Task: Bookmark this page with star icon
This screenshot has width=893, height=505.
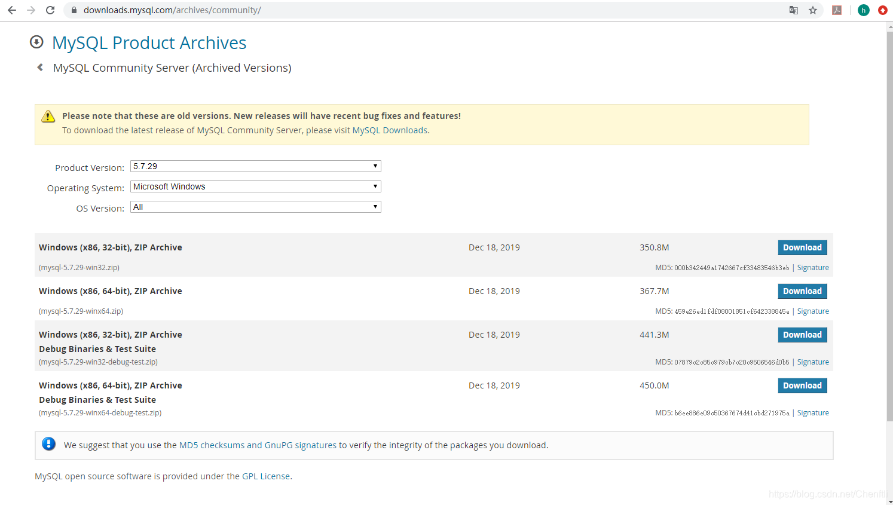Action: pos(813,10)
